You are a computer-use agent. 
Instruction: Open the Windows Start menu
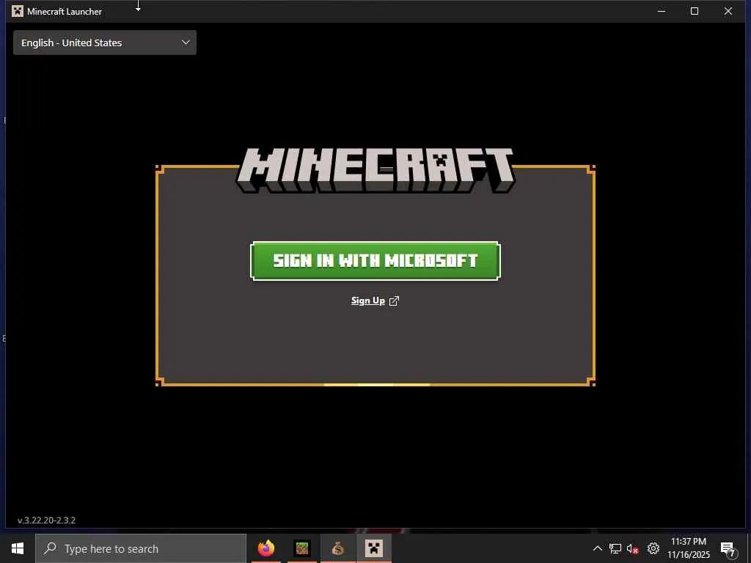(x=18, y=548)
